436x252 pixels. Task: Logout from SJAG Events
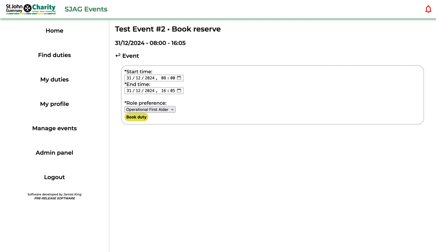(54, 177)
